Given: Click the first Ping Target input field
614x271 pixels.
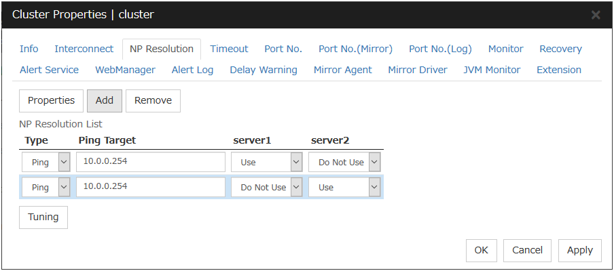Looking at the screenshot, I should click(x=150, y=163).
